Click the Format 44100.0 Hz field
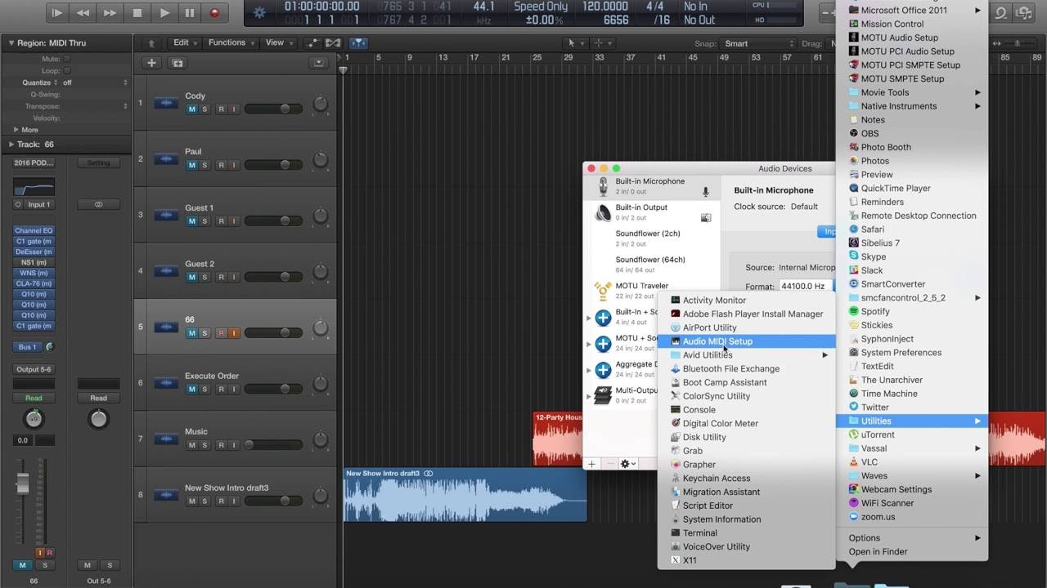 (x=805, y=287)
